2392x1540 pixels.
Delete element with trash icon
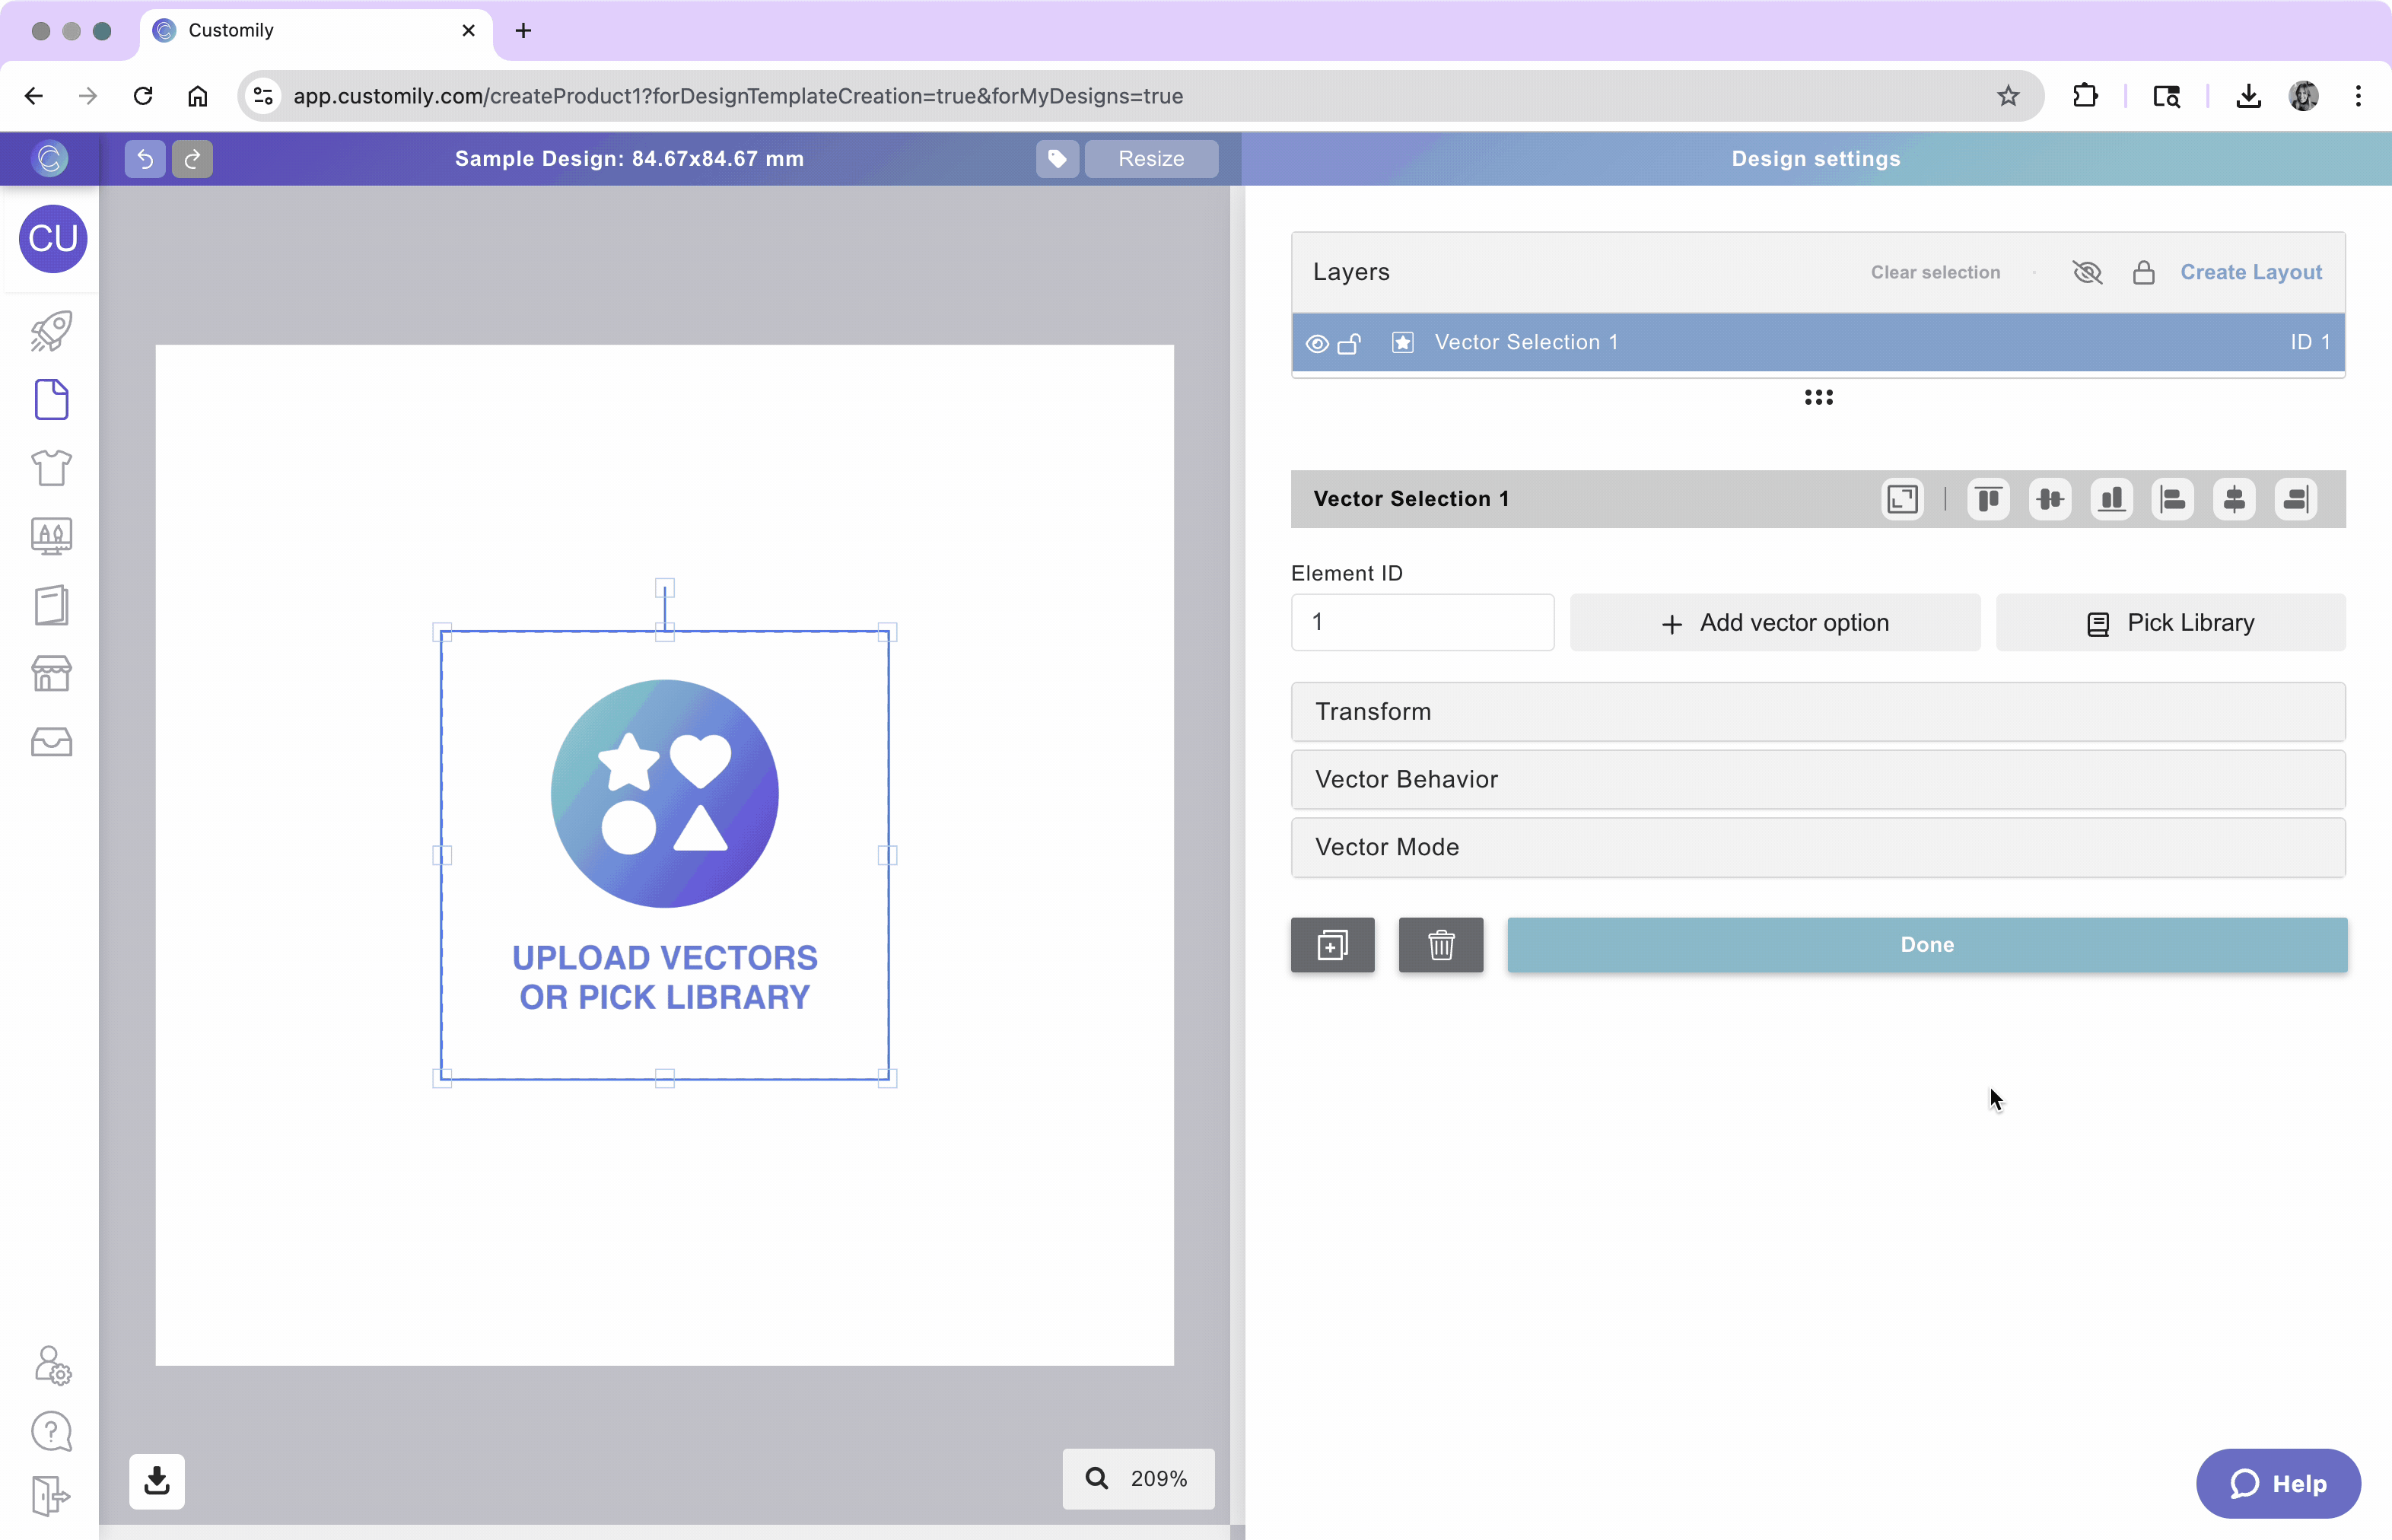[x=1440, y=945]
